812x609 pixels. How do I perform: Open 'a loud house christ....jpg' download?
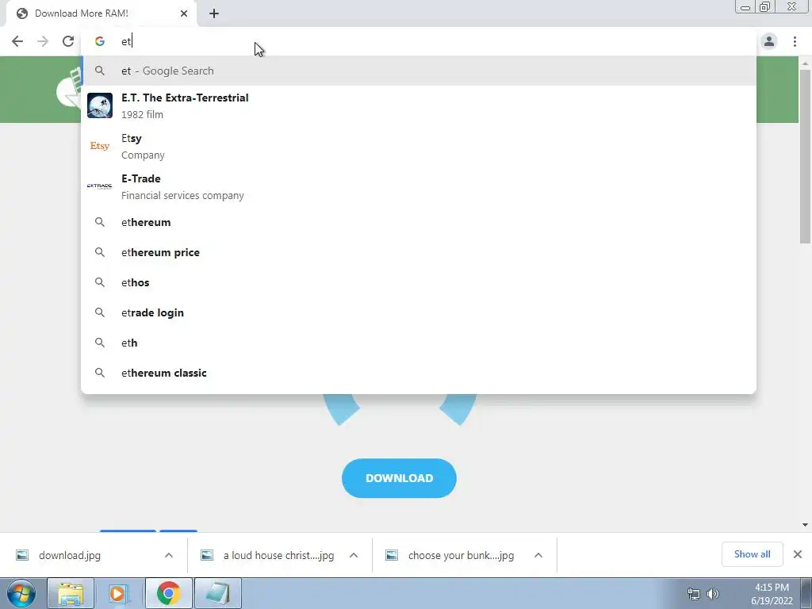point(278,555)
